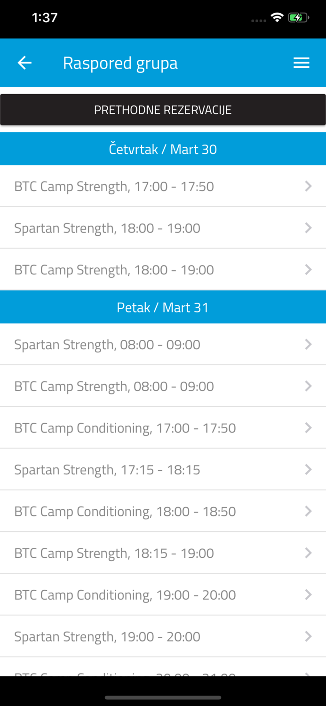Tap the chevron beside Spartan Strength 18:00 class
The height and width of the screenshot is (706, 326).
click(309, 227)
